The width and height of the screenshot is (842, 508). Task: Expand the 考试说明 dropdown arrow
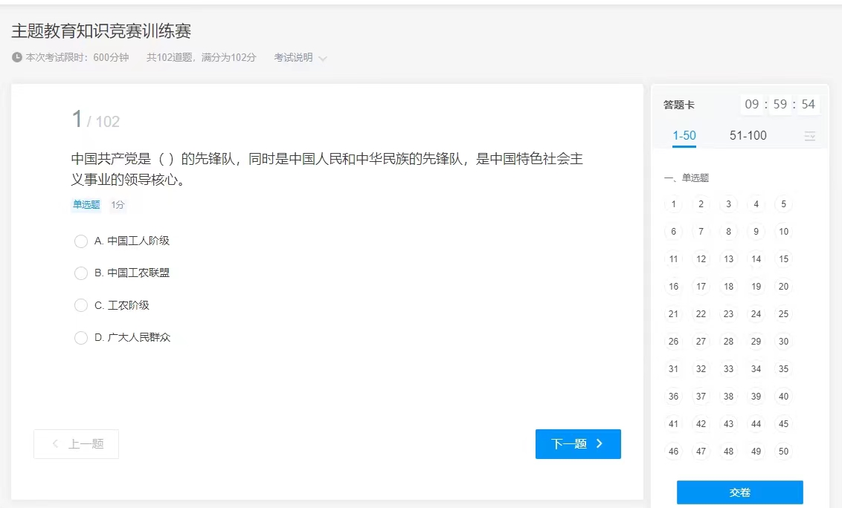[322, 59]
